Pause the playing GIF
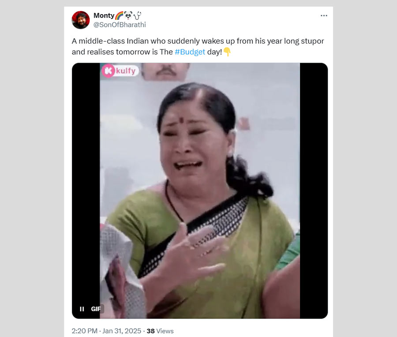This screenshot has width=397, height=337. point(82,309)
